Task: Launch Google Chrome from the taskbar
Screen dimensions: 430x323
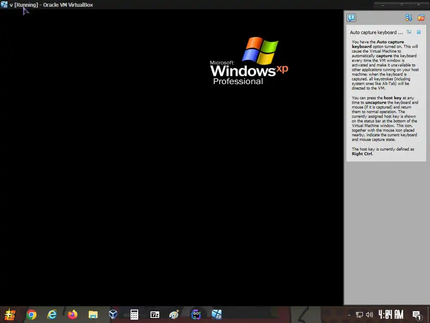Action: [x=31, y=315]
